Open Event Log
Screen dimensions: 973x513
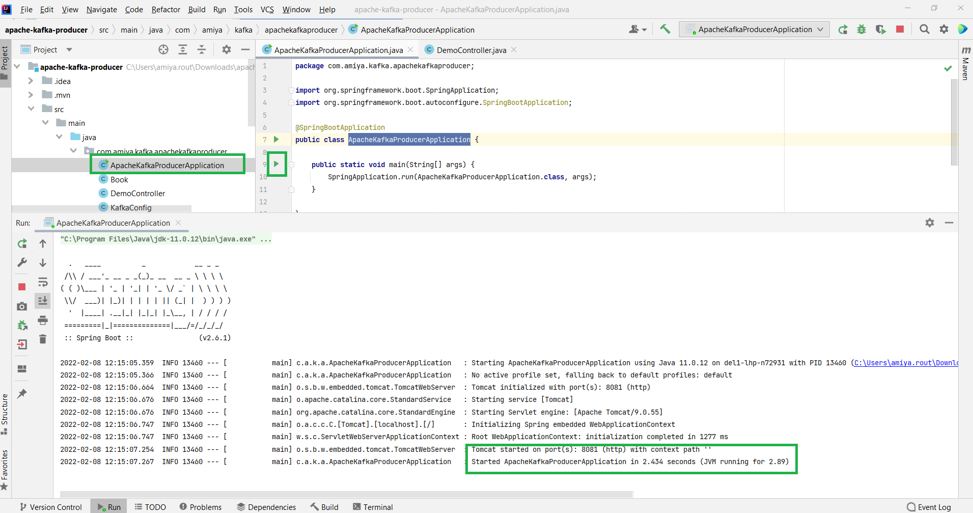point(929,507)
